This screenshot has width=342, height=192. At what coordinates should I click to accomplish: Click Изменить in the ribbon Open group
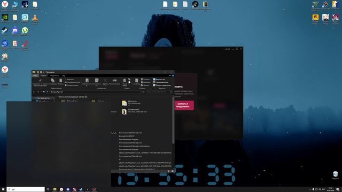(x=145, y=82)
